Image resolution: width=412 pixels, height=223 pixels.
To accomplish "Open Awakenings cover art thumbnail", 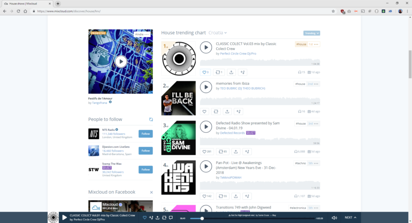I will click(178, 178).
